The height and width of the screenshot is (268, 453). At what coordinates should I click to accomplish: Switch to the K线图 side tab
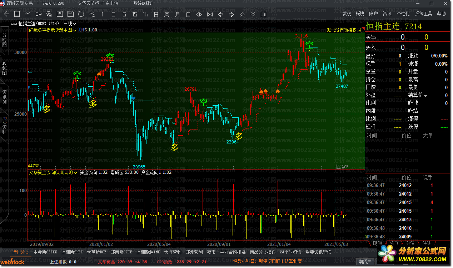pos(4,68)
